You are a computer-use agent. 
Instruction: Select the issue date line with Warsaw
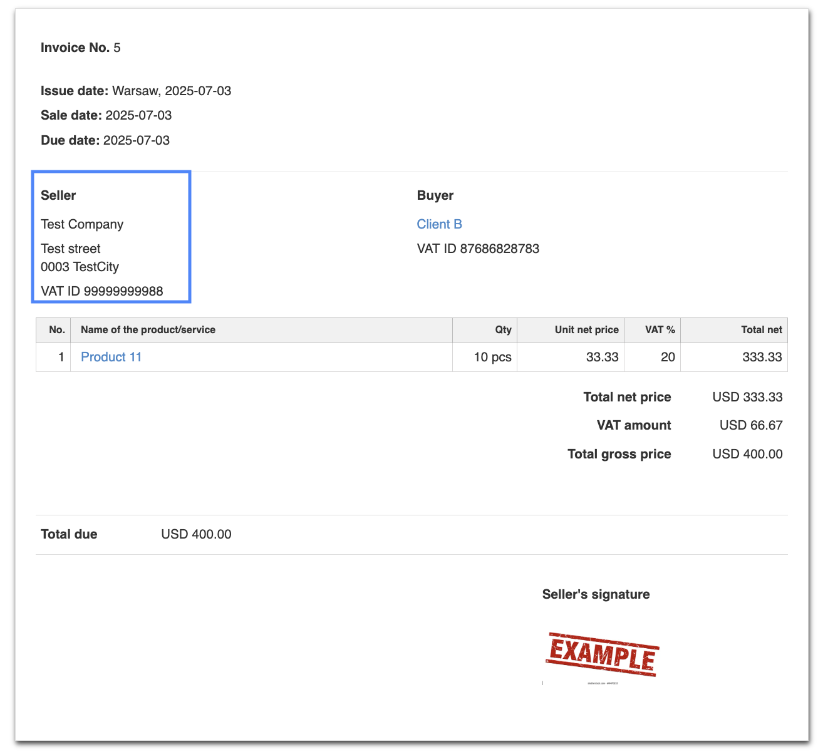click(136, 91)
